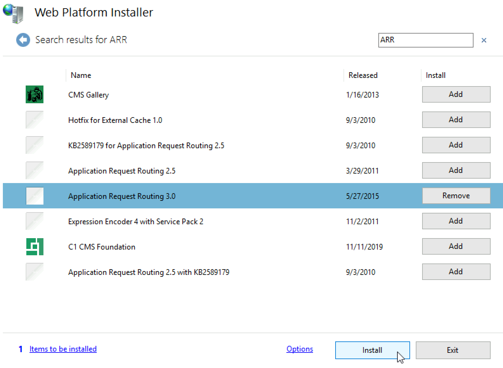503x368 pixels.
Task: Add Application Request Routing 2.5 with KB2589179
Action: tap(456, 272)
